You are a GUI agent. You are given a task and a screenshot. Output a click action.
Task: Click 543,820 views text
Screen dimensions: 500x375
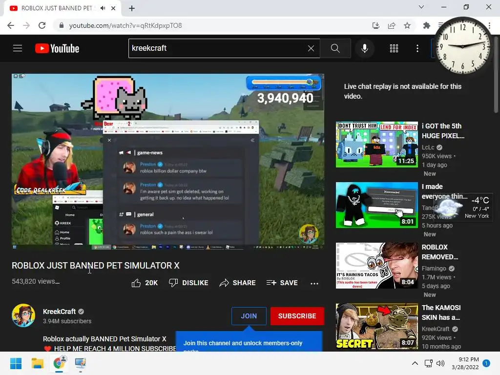35,282
